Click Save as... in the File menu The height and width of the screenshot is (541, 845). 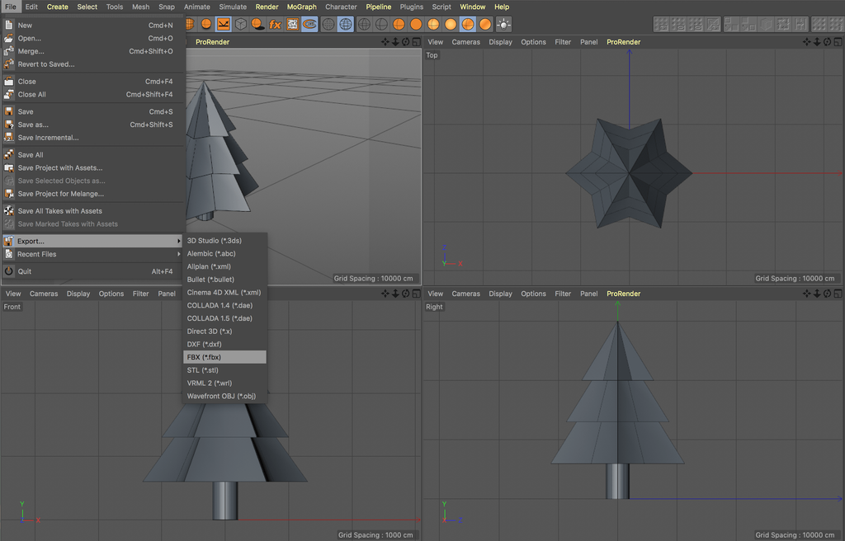click(94, 125)
